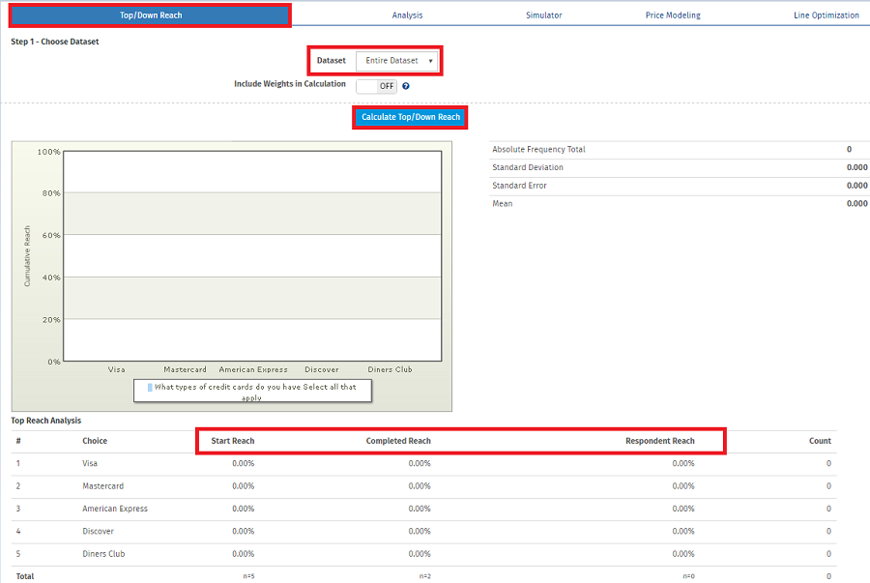The height and width of the screenshot is (583, 870).
Task: Click the blue legend swatch under the chart
Action: pos(150,387)
